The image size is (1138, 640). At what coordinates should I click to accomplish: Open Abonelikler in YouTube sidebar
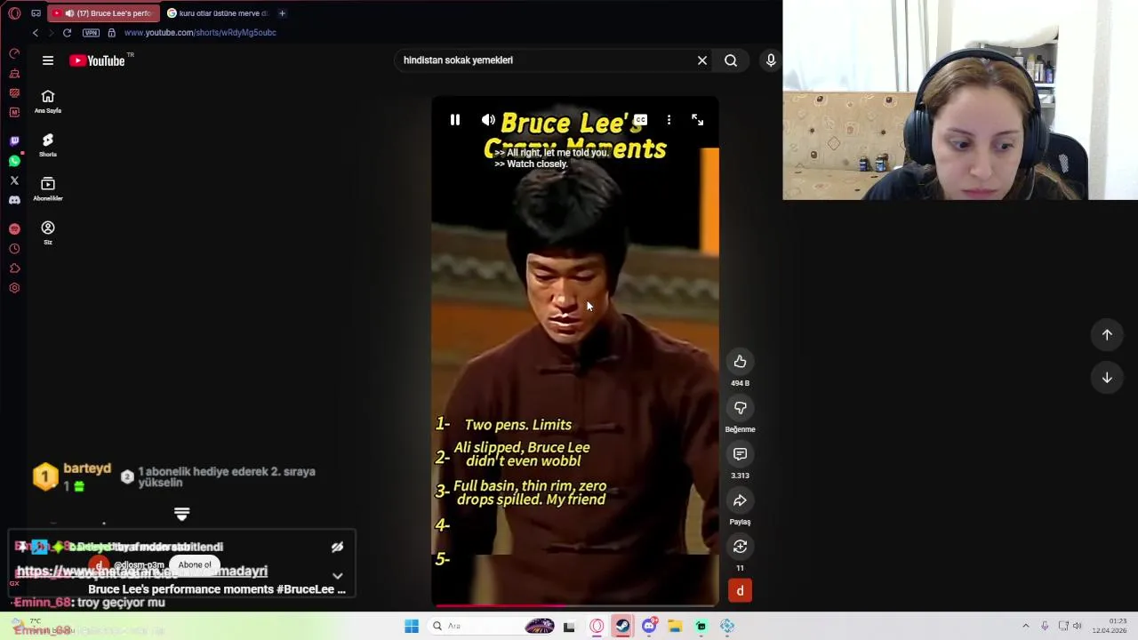point(48,188)
